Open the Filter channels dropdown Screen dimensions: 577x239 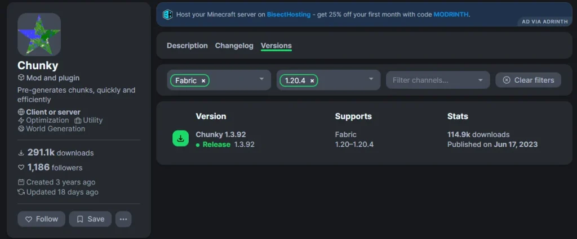click(438, 80)
